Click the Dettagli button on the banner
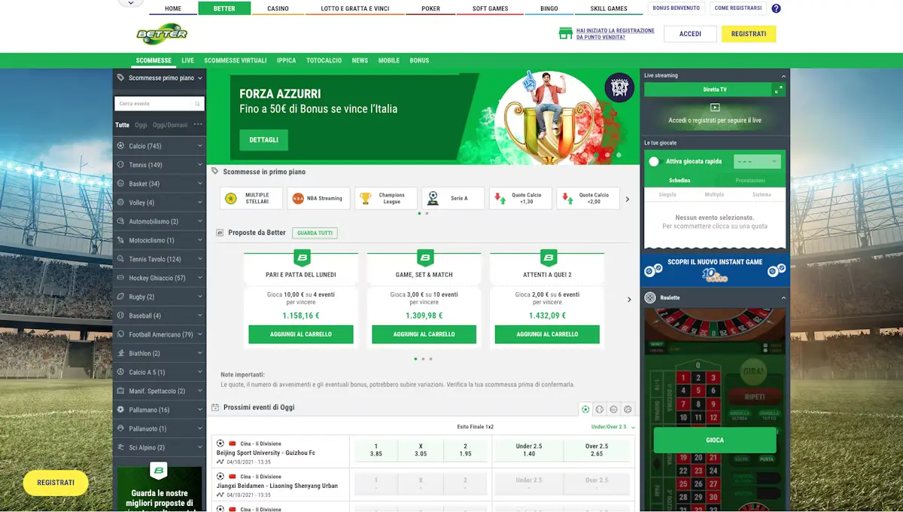 point(263,140)
